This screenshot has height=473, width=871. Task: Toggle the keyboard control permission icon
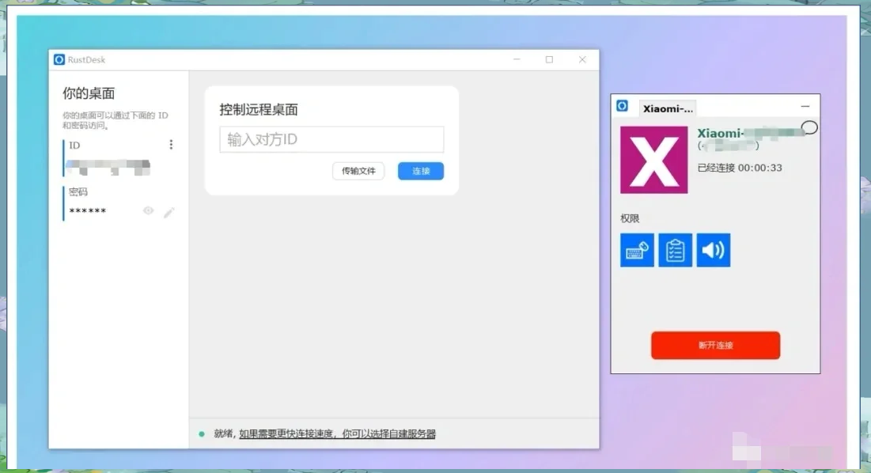(637, 251)
